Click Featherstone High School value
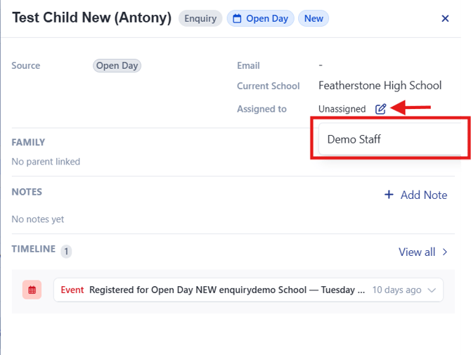471x355 pixels. 380,86
